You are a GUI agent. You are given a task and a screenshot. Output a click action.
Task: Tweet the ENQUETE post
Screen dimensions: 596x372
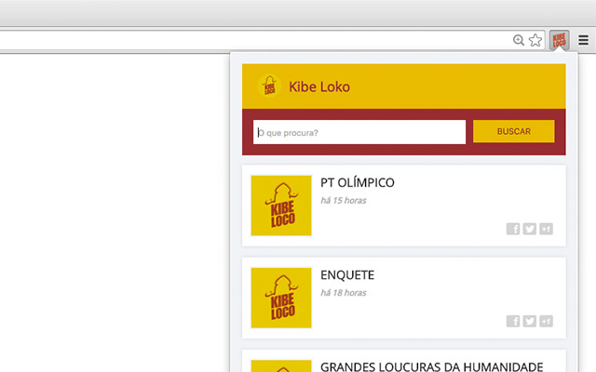pyautogui.click(x=530, y=321)
